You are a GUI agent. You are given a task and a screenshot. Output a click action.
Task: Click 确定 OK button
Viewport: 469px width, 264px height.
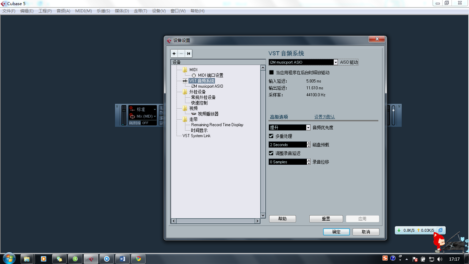pos(336,232)
